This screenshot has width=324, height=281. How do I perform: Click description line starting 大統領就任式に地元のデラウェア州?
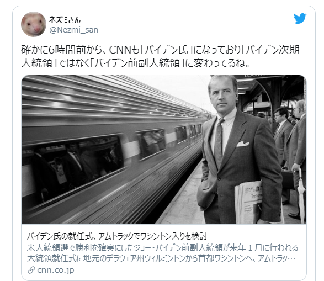pyautogui.click(x=161, y=258)
